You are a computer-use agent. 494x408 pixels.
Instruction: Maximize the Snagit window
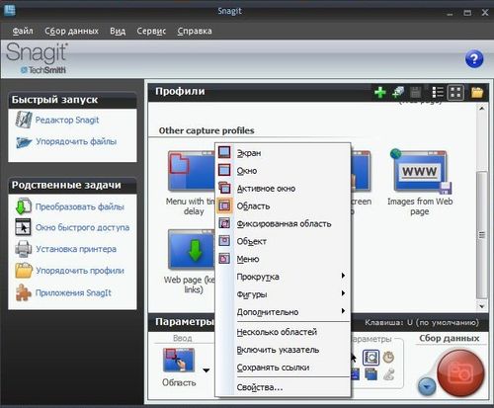point(467,13)
